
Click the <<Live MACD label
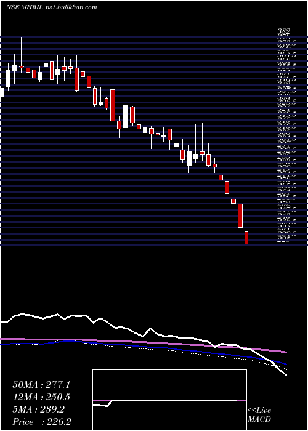pos(259,415)
